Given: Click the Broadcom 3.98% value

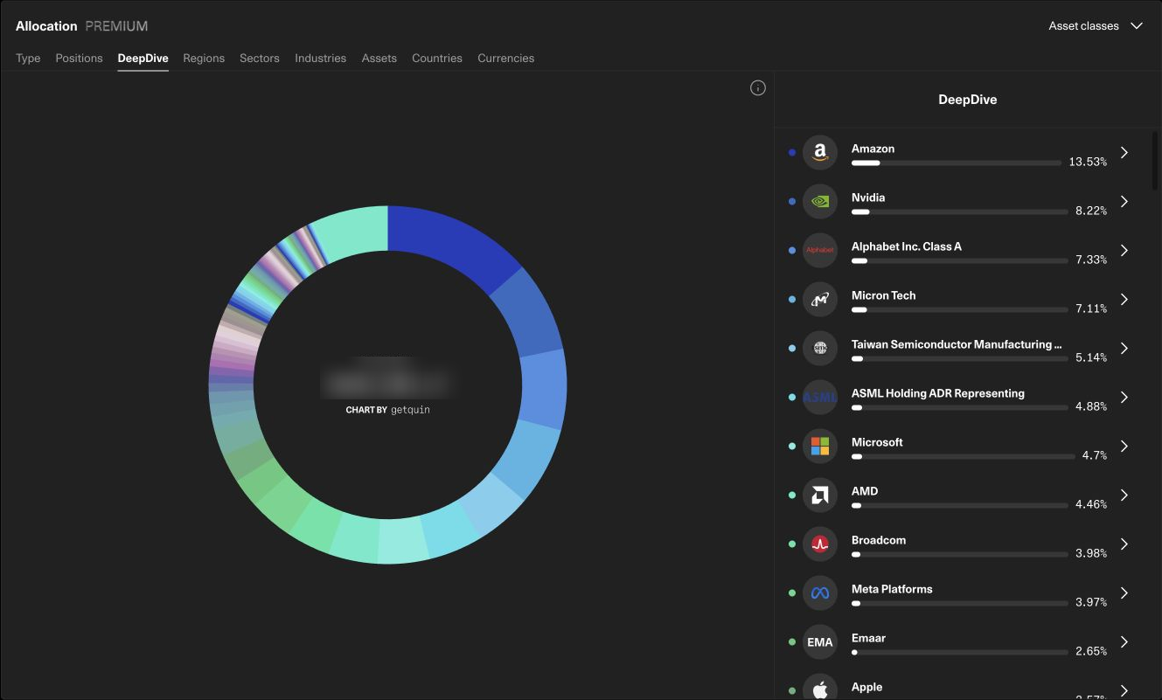Looking at the screenshot, I should coord(1091,553).
